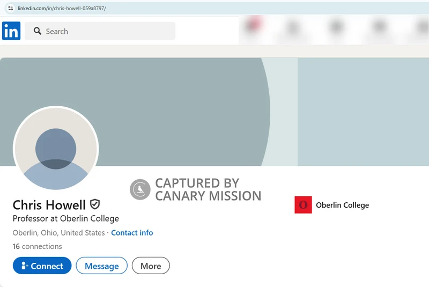Send a Connect invitation

[42, 266]
